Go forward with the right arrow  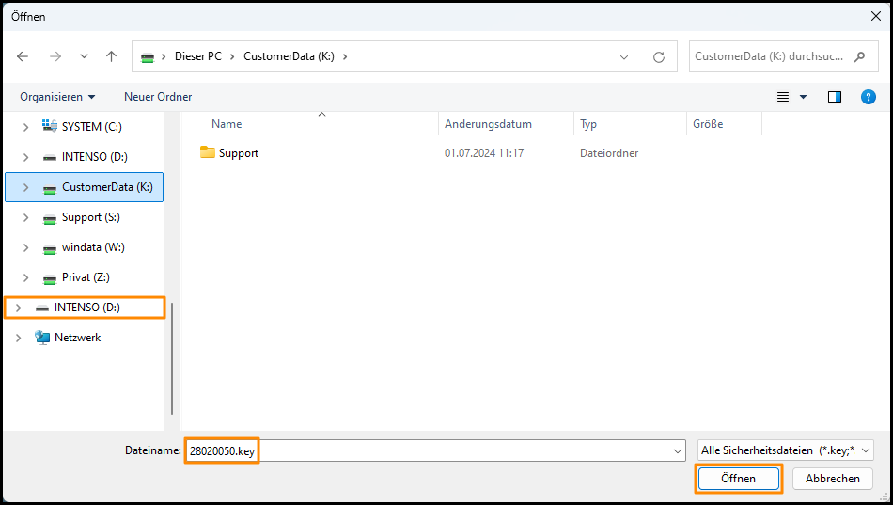coord(55,56)
